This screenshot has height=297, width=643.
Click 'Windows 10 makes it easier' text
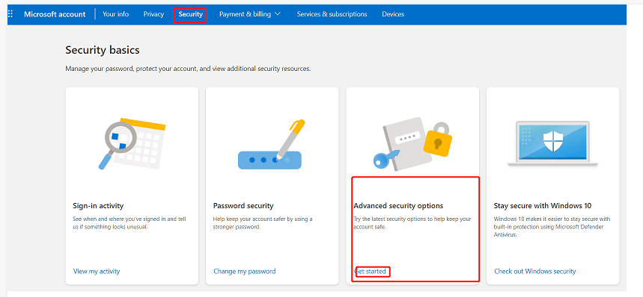point(552,227)
